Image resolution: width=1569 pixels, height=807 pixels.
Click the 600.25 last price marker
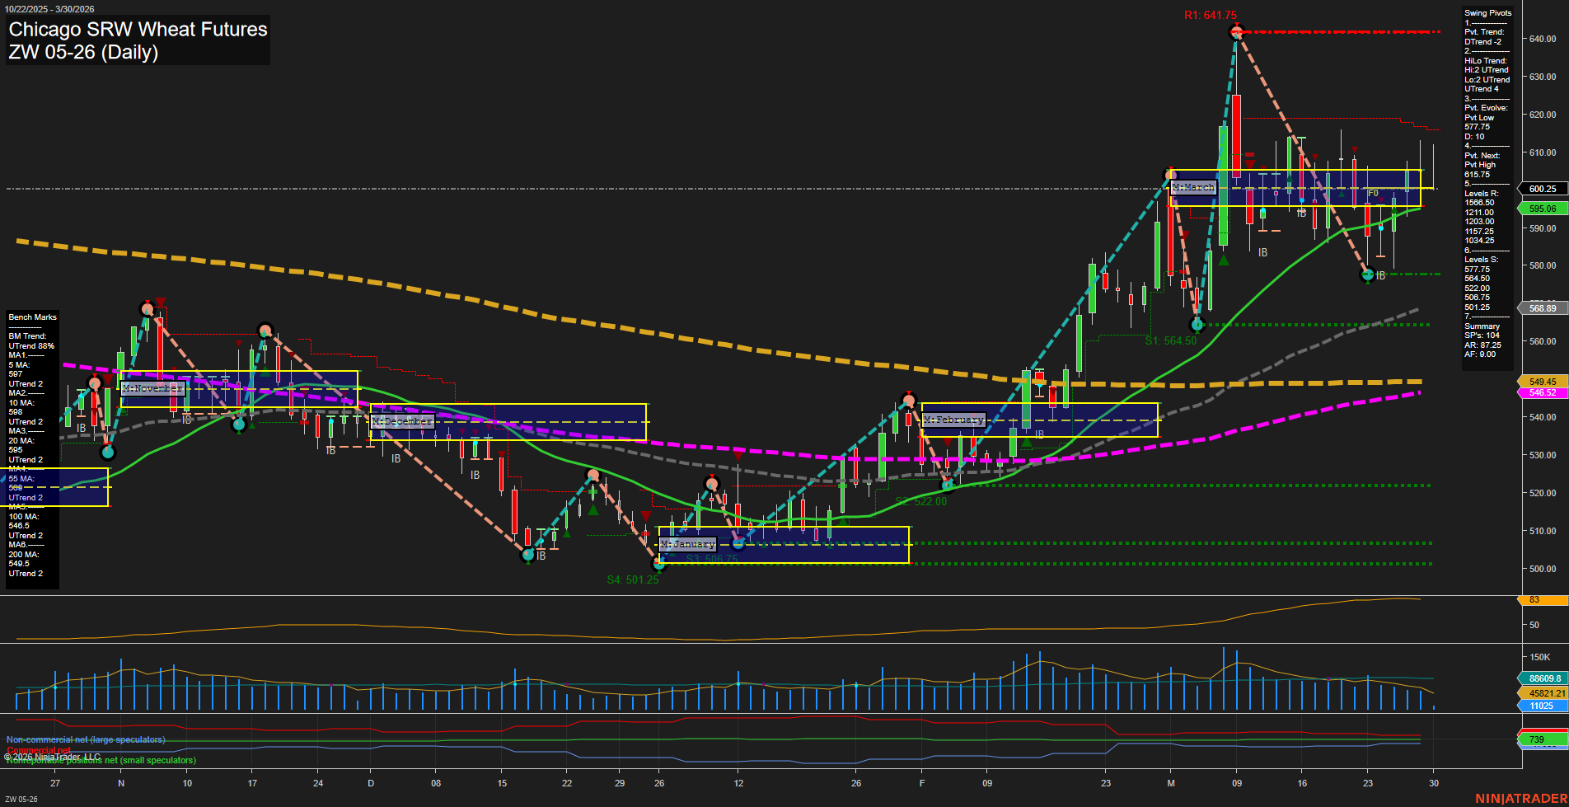(1543, 189)
